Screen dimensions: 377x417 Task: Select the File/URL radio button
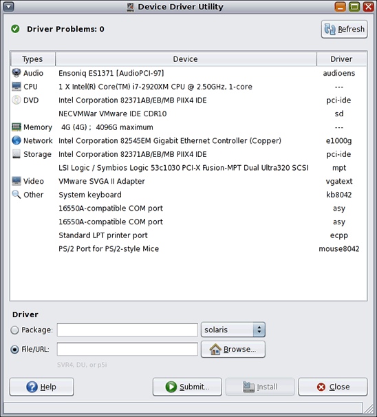[14, 349]
